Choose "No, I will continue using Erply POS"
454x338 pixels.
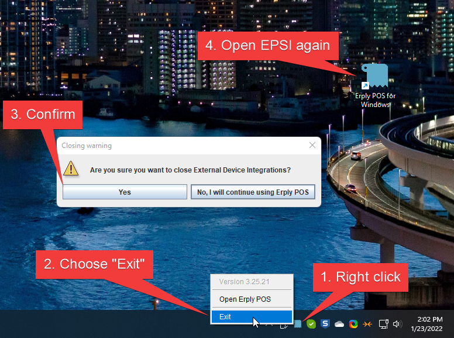[253, 192]
